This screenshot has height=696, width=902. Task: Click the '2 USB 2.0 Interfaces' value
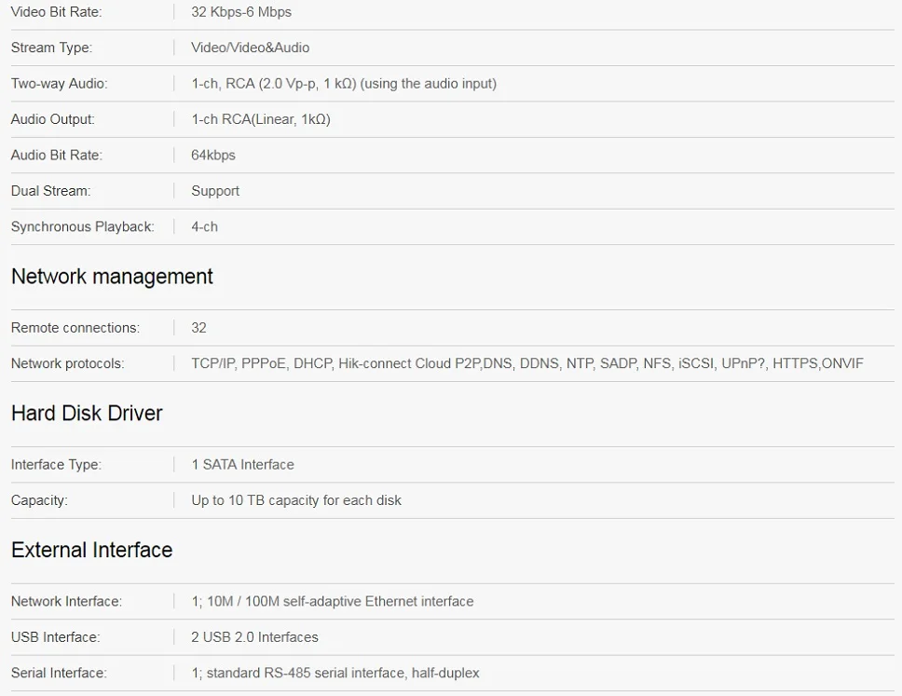[x=254, y=636]
